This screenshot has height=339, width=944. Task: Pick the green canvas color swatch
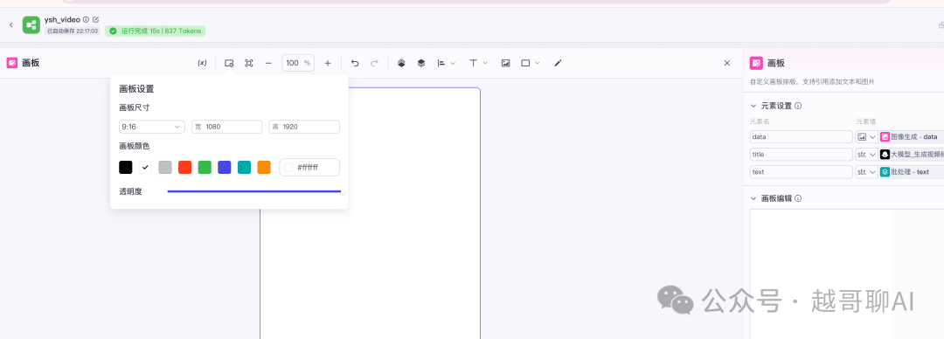coord(205,168)
